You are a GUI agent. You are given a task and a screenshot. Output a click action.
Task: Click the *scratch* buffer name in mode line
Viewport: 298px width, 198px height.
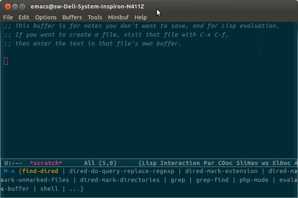pos(46,163)
